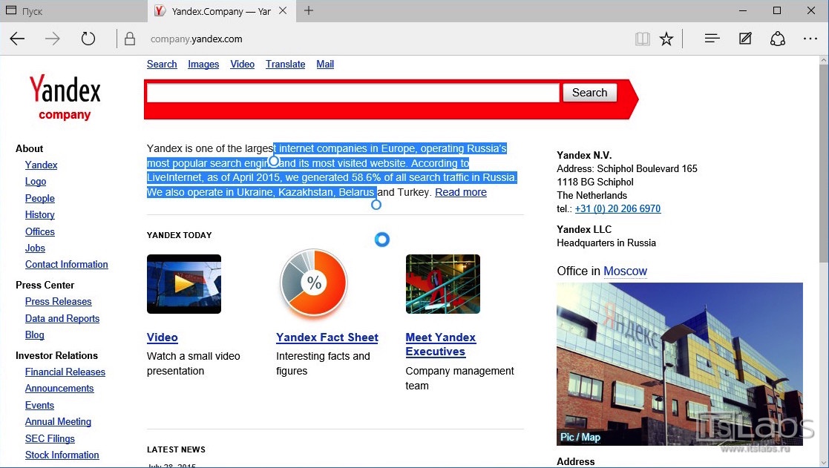The width and height of the screenshot is (829, 468).
Task: Click the Meet Yandex Executives photo thumbnail
Action: (x=443, y=284)
